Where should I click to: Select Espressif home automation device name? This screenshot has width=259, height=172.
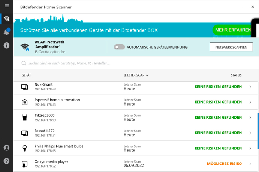[x=57, y=100]
